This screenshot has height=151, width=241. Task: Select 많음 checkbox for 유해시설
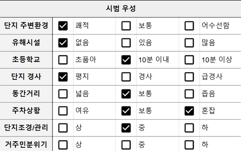(189, 43)
